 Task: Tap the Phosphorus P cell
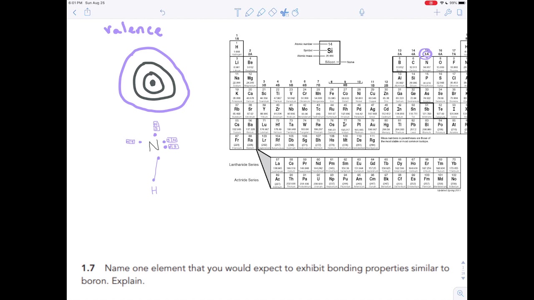pos(426,80)
